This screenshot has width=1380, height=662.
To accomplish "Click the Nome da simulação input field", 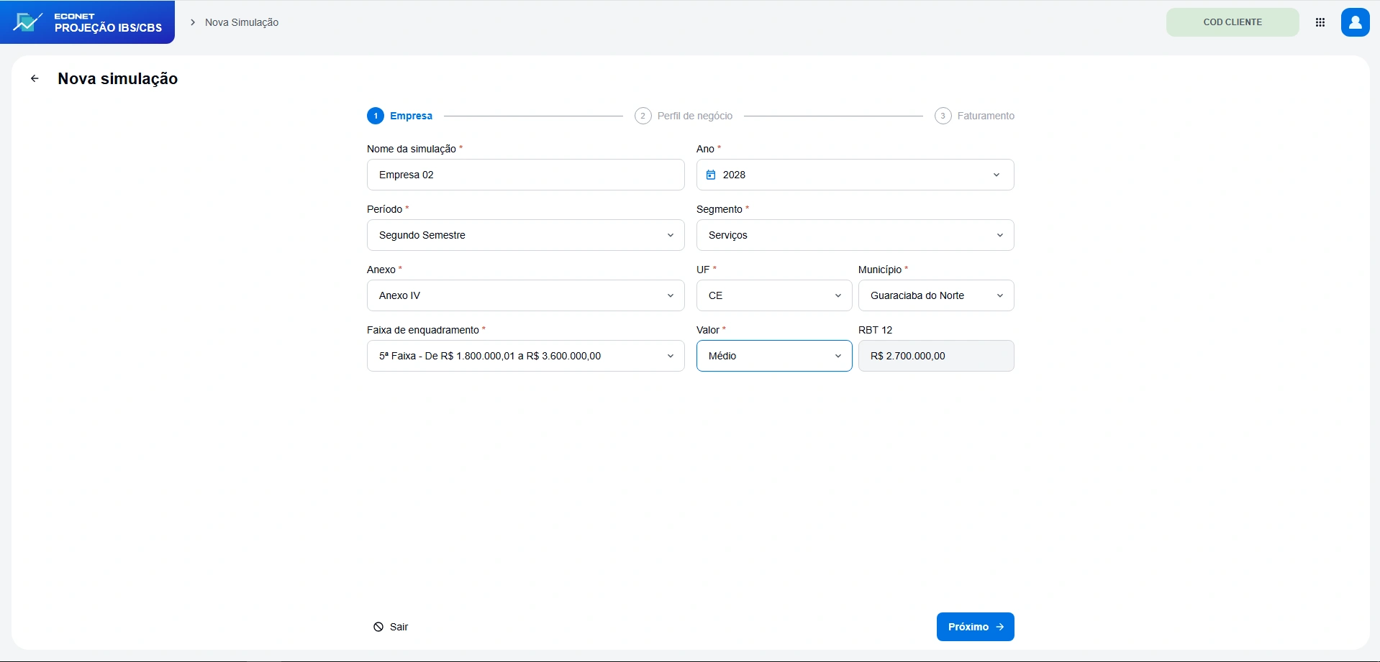I will (526, 175).
